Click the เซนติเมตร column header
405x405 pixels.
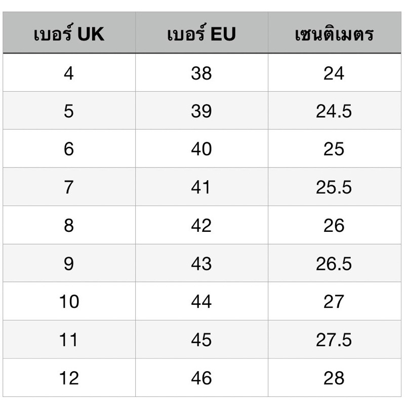(x=335, y=32)
